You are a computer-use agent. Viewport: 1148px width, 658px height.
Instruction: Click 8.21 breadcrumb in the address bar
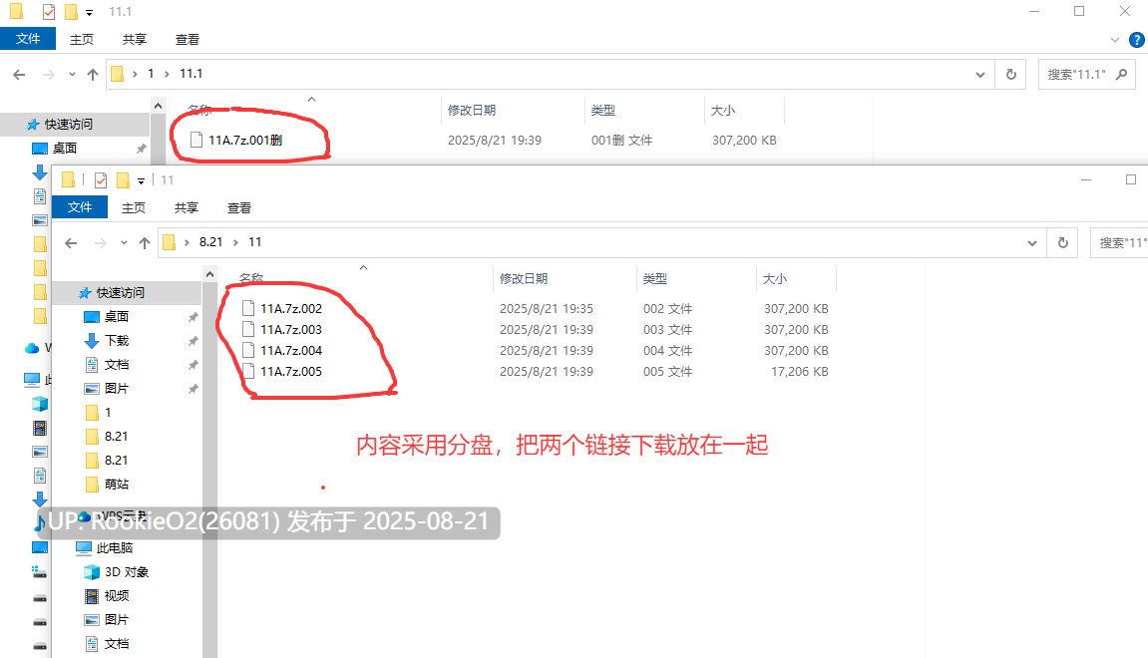click(210, 242)
